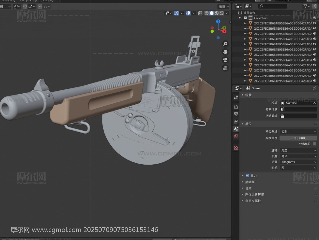Expand the 刚体世界环境 panel
Screen dimensions: 319x240
pos(243,194)
